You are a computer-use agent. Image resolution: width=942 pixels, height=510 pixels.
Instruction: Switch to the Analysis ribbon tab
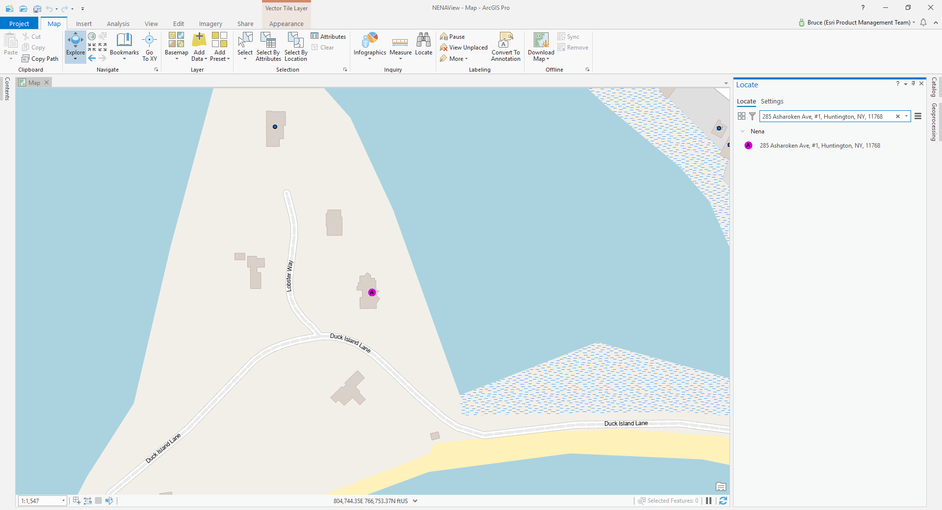[x=118, y=24]
